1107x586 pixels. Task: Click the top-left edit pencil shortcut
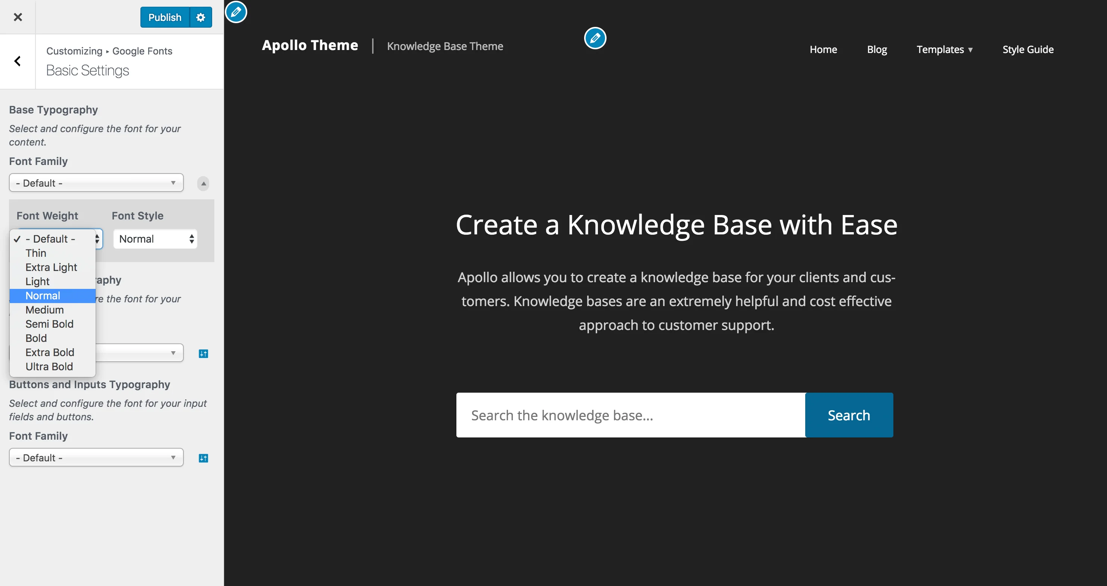(x=236, y=12)
